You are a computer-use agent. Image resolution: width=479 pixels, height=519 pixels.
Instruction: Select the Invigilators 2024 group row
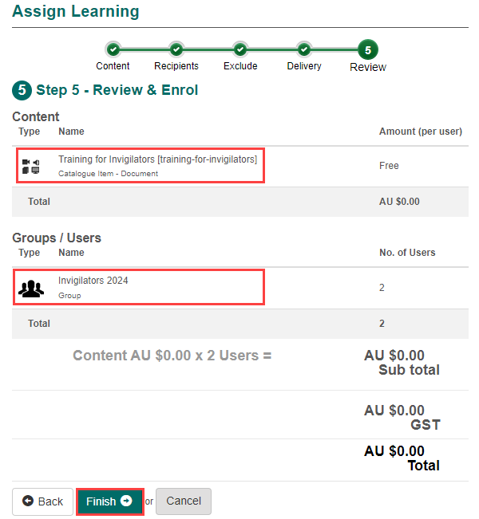(x=93, y=281)
